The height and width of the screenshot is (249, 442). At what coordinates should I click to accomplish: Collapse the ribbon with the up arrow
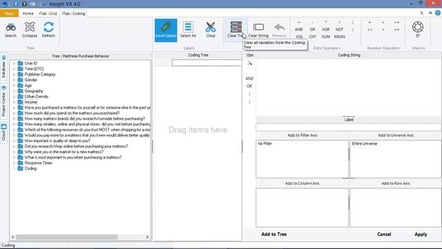click(x=430, y=13)
